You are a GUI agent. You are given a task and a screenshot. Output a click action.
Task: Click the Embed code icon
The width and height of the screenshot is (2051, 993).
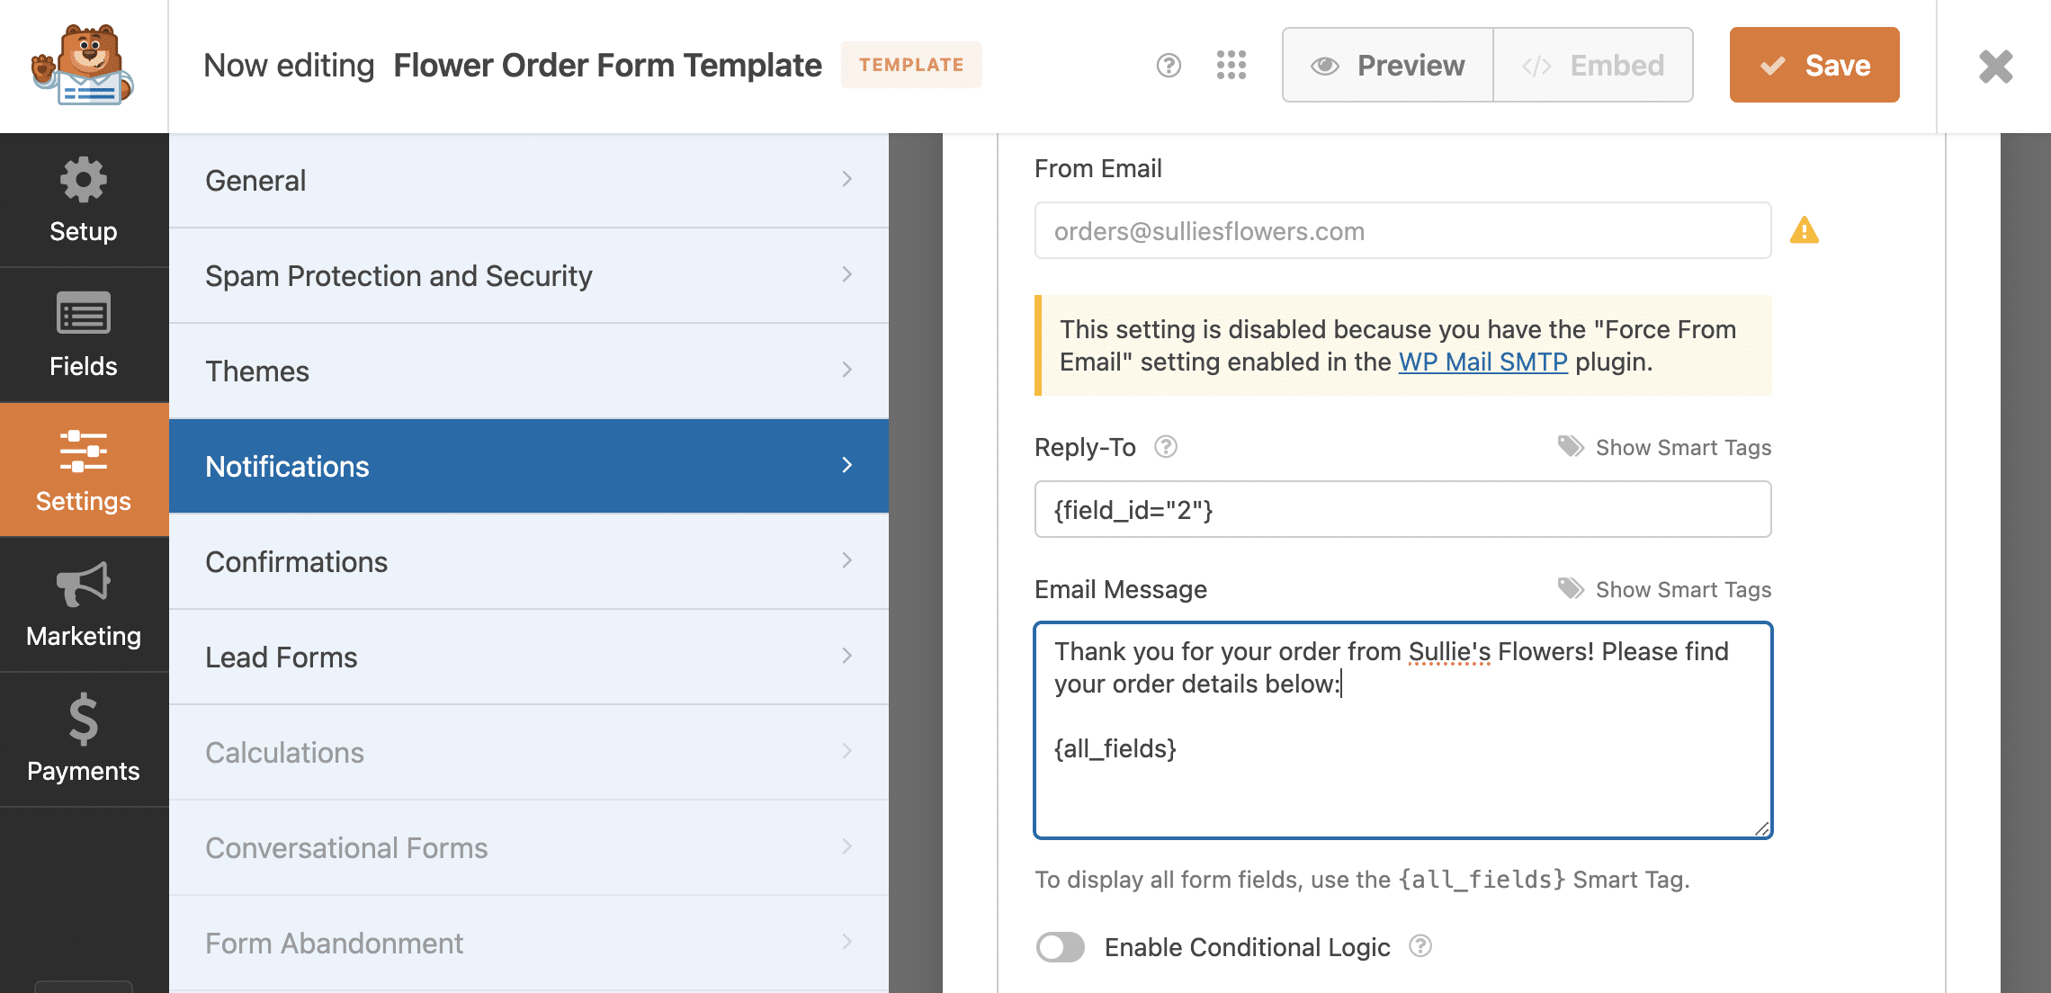(1537, 66)
